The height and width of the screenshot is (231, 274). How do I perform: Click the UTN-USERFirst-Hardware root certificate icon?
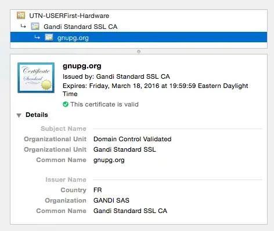click(x=21, y=16)
